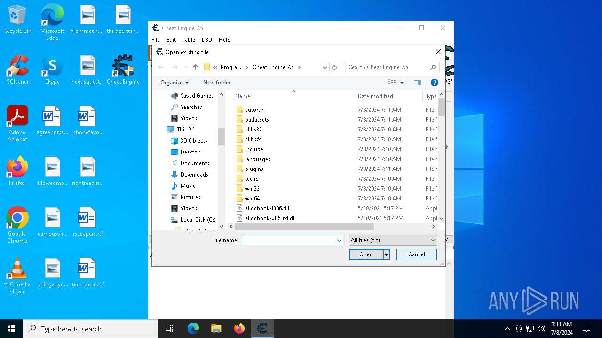Click the volume icon in system tray

[541, 329]
